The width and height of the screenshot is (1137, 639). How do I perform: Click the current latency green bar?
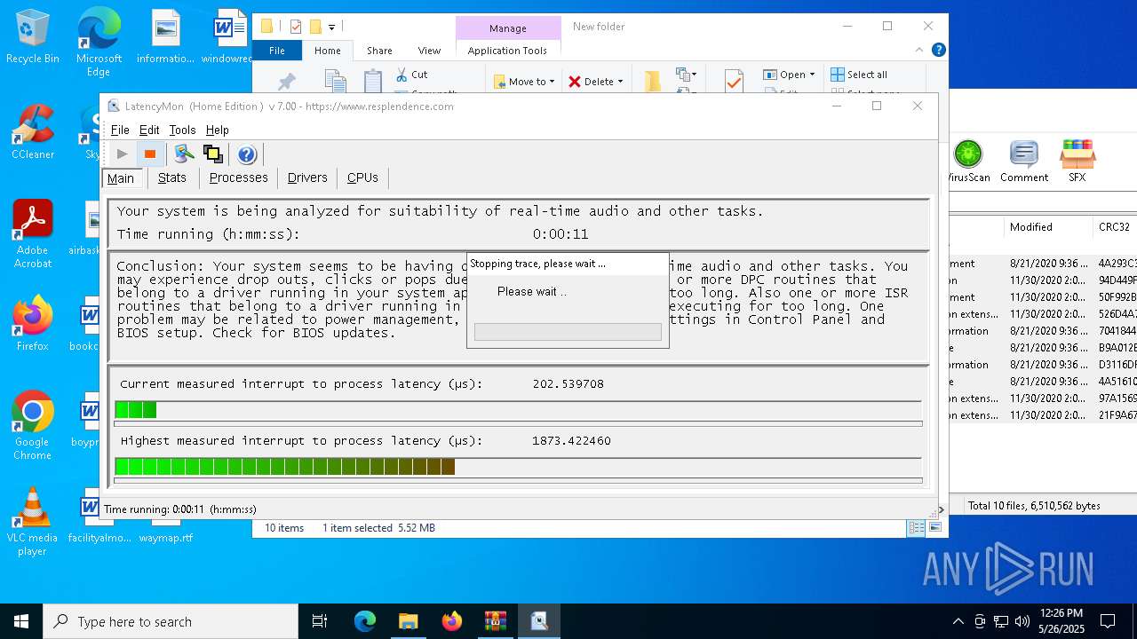click(x=136, y=410)
